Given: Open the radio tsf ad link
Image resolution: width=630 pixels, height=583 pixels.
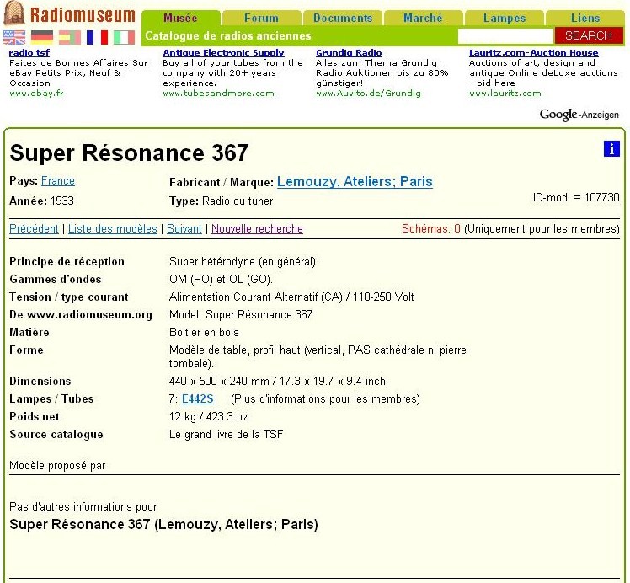Looking at the screenshot, I should point(29,52).
